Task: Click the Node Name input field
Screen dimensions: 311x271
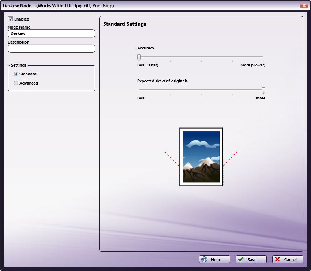Action: click(52, 33)
